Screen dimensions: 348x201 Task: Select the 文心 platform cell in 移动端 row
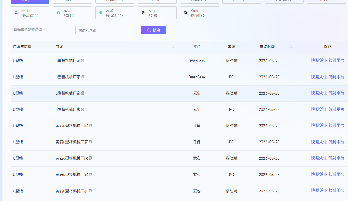pos(197,158)
